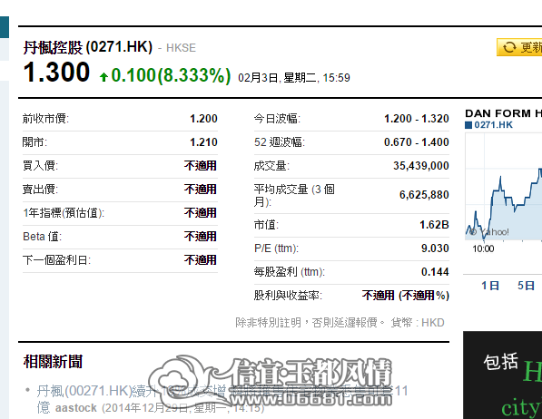Image resolution: width=542 pixels, height=419 pixels.
Task: Click the yellow refresh (更新) button
Action: point(519,47)
